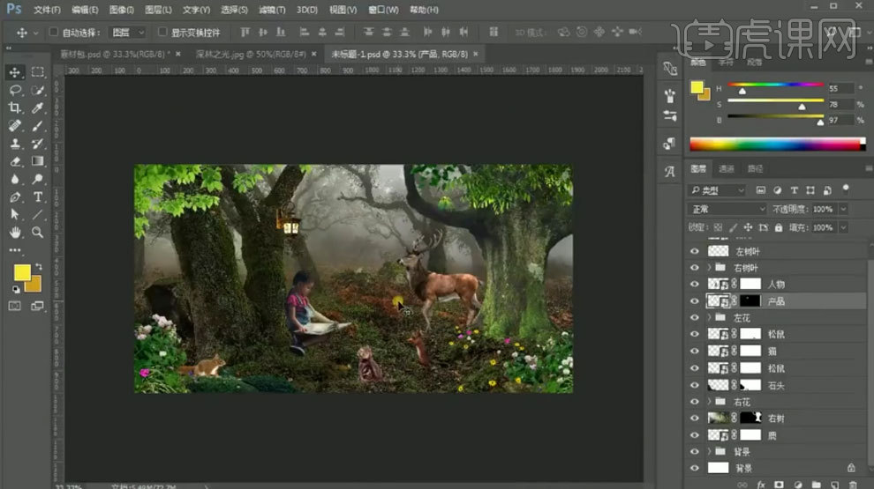Select the Dodge tool
Screen dimensions: 874x489
click(x=37, y=179)
